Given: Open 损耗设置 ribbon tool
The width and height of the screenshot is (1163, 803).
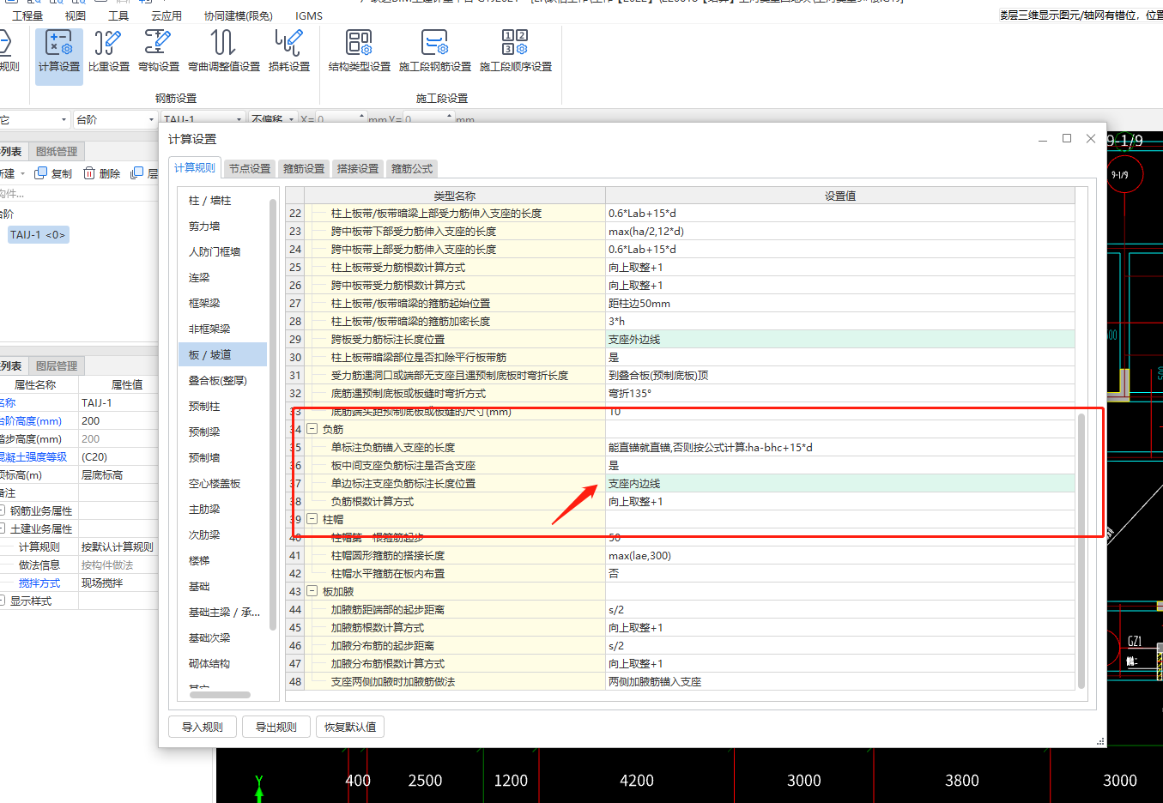Looking at the screenshot, I should pos(289,51).
